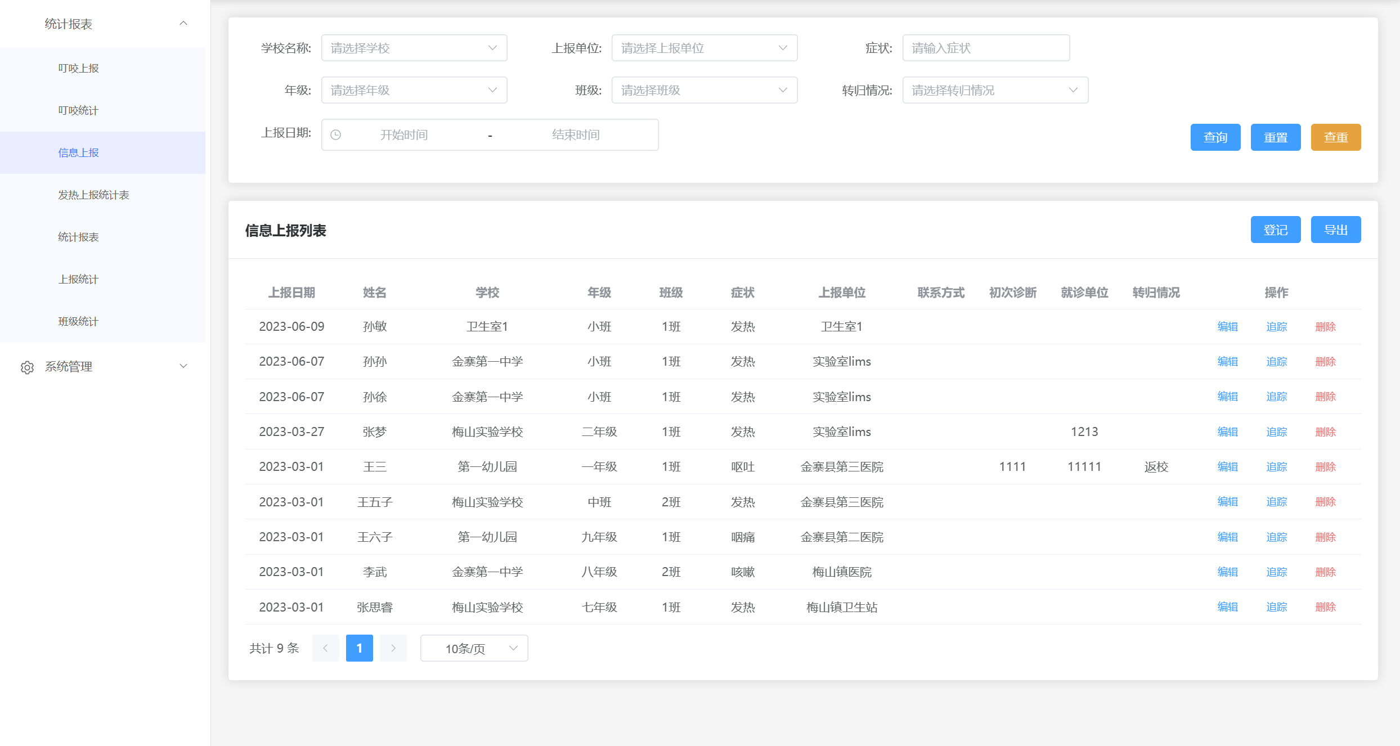Open the 年级 grade dropdown
1400x746 pixels.
[x=414, y=90]
